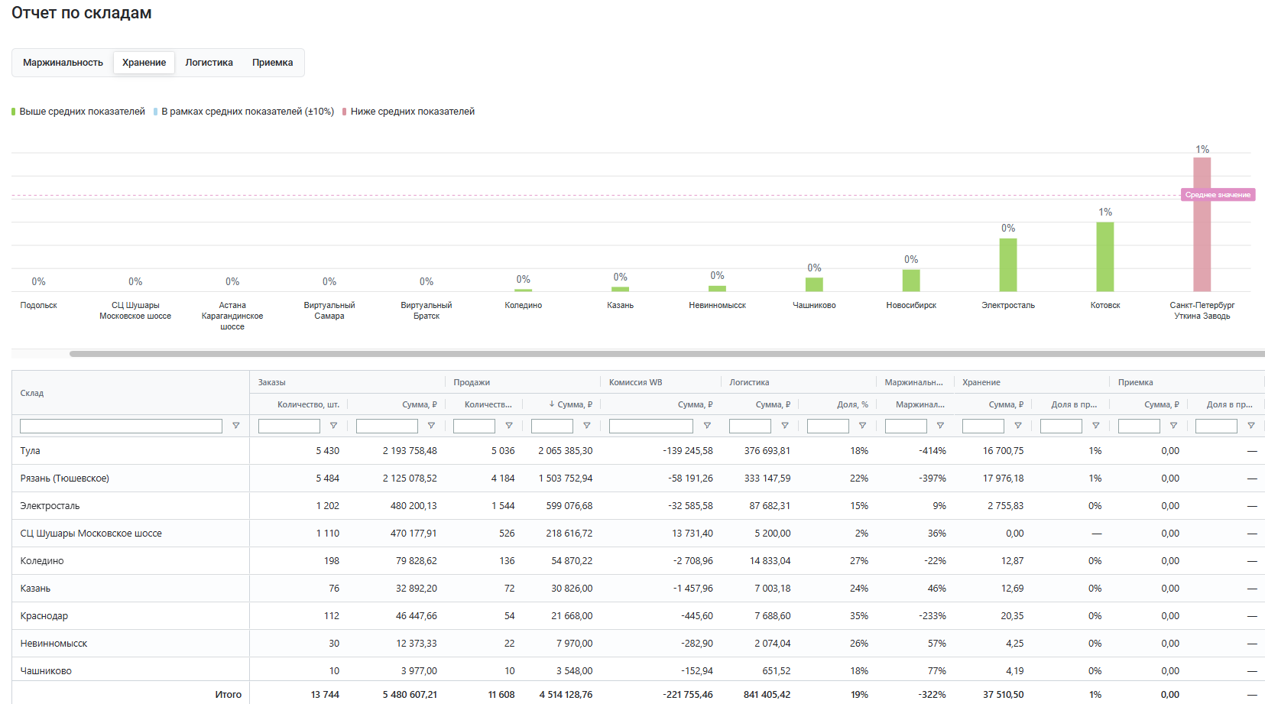Click Тула sales sum 2 065 385,30
This screenshot has width=1265, height=704.
[565, 451]
